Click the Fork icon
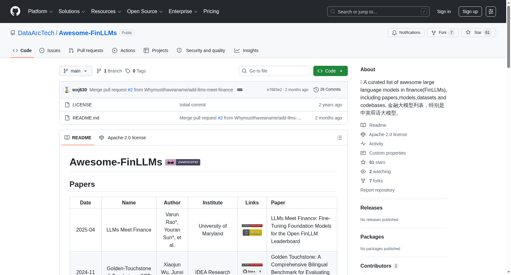The image size is (511, 275). (434, 33)
